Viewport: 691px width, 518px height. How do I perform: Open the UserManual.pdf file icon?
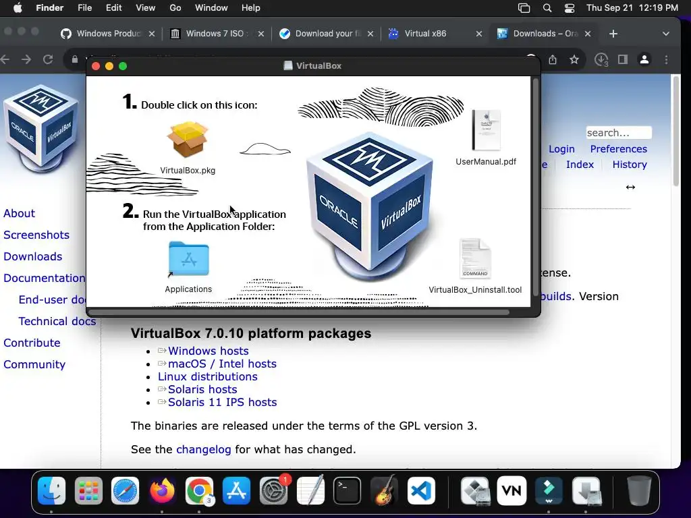pos(486,130)
